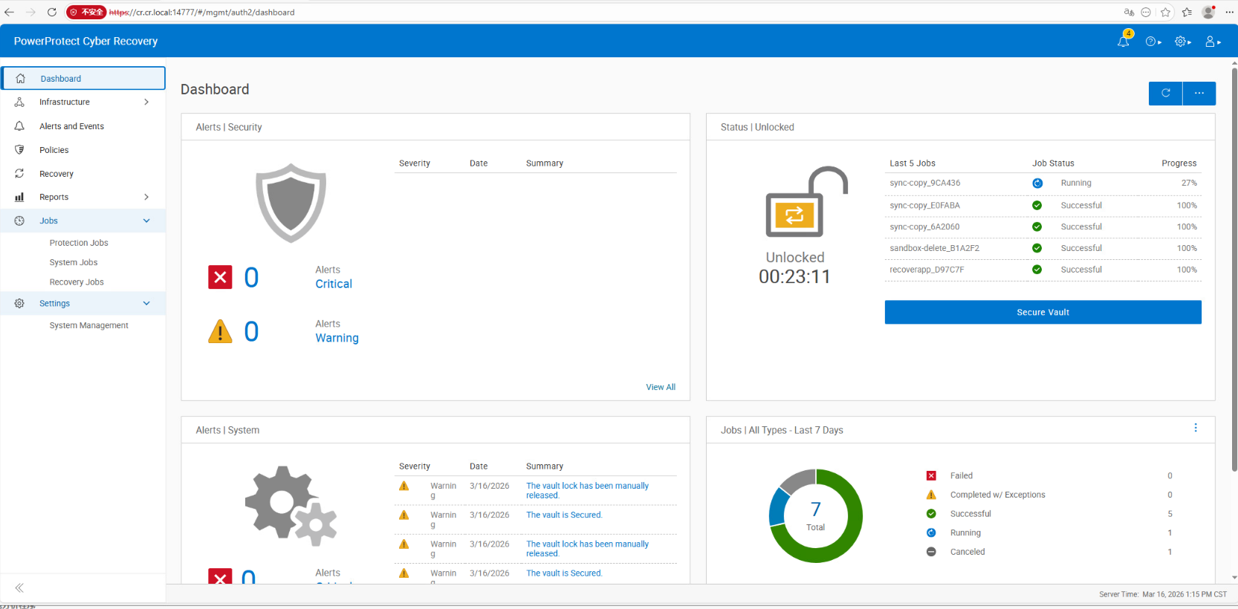This screenshot has width=1238, height=609.
Task: Open System Management under Settings
Action: [x=89, y=325]
